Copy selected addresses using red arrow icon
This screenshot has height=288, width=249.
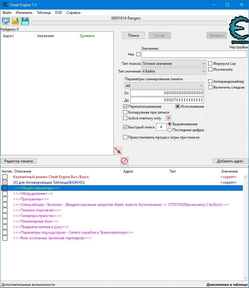point(118,151)
